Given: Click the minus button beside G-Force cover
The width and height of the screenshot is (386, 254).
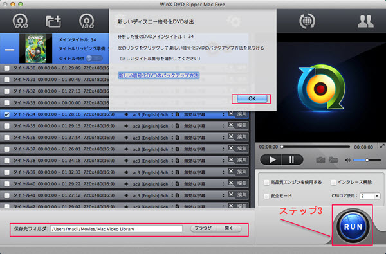Looking at the screenshot, I should (x=10, y=50).
